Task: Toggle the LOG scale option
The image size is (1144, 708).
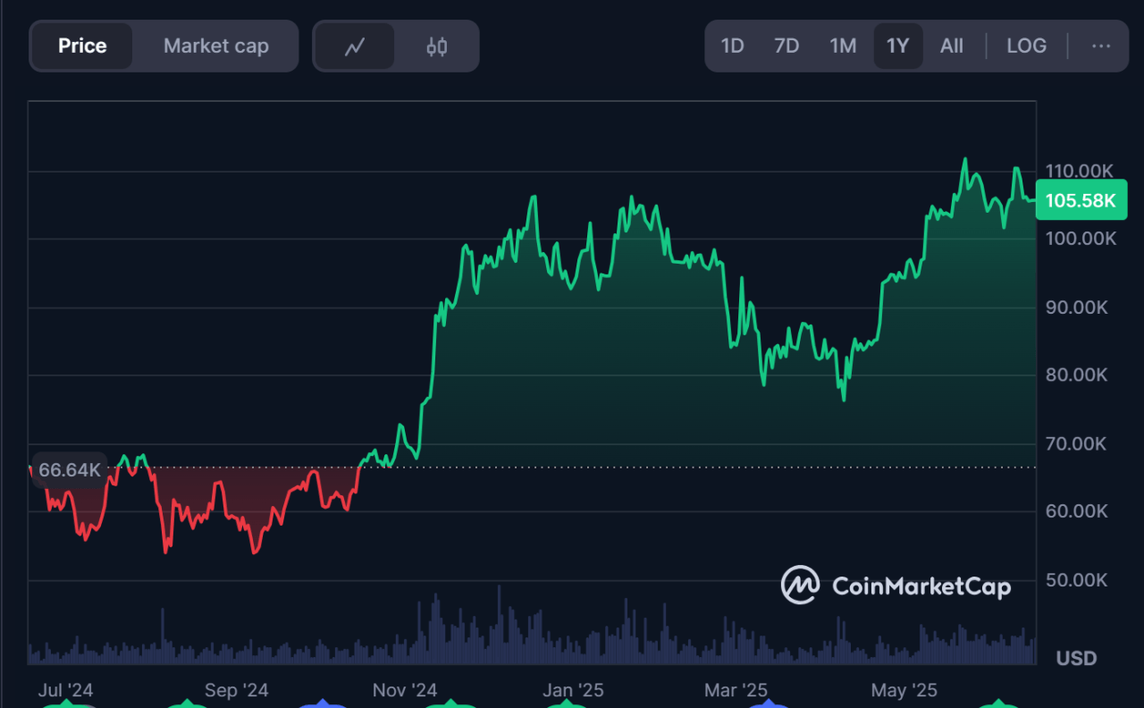Action: point(1026,46)
